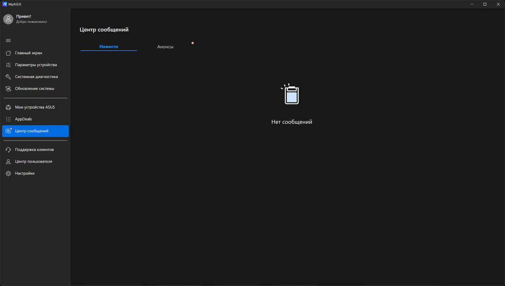Click the home icon for Главный экран
Screen dimensions: 505x286
coord(9,53)
